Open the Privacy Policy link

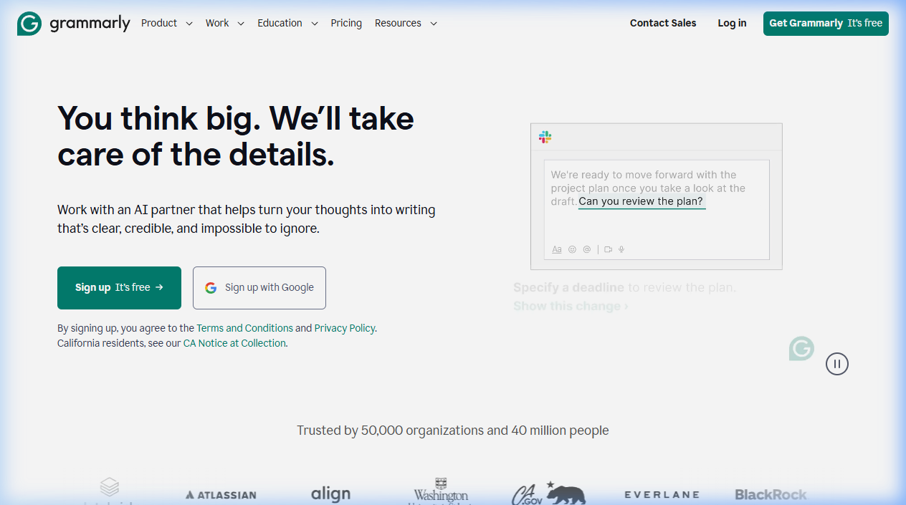(x=344, y=328)
